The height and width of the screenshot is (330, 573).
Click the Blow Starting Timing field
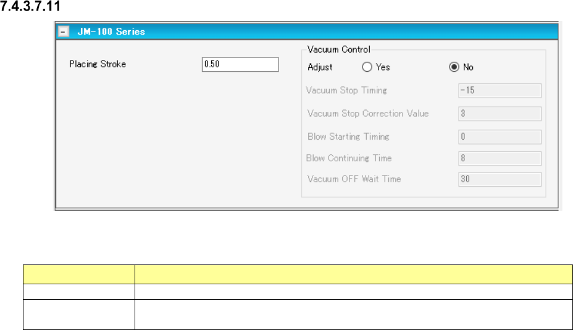pyautogui.click(x=500, y=137)
